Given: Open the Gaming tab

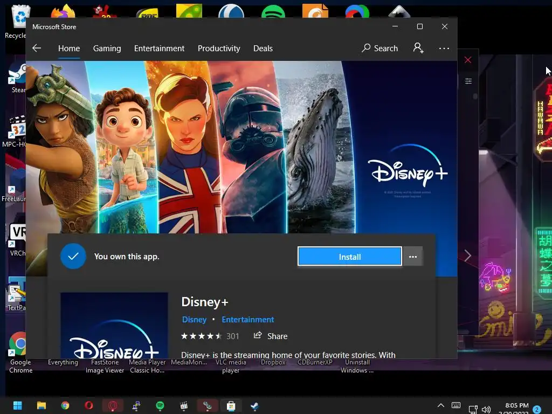Looking at the screenshot, I should 107,48.
